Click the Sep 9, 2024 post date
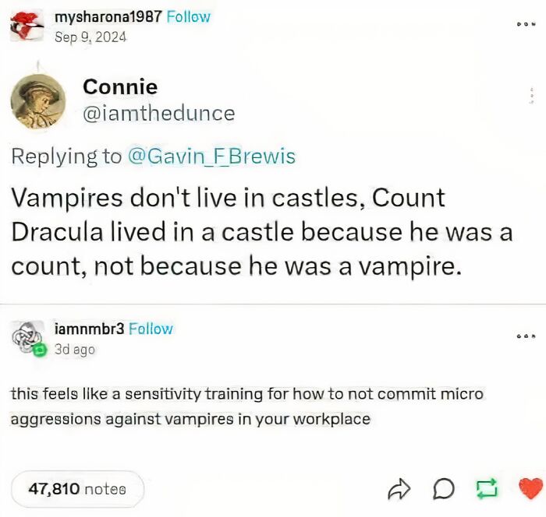The height and width of the screenshot is (517, 546). tap(90, 37)
